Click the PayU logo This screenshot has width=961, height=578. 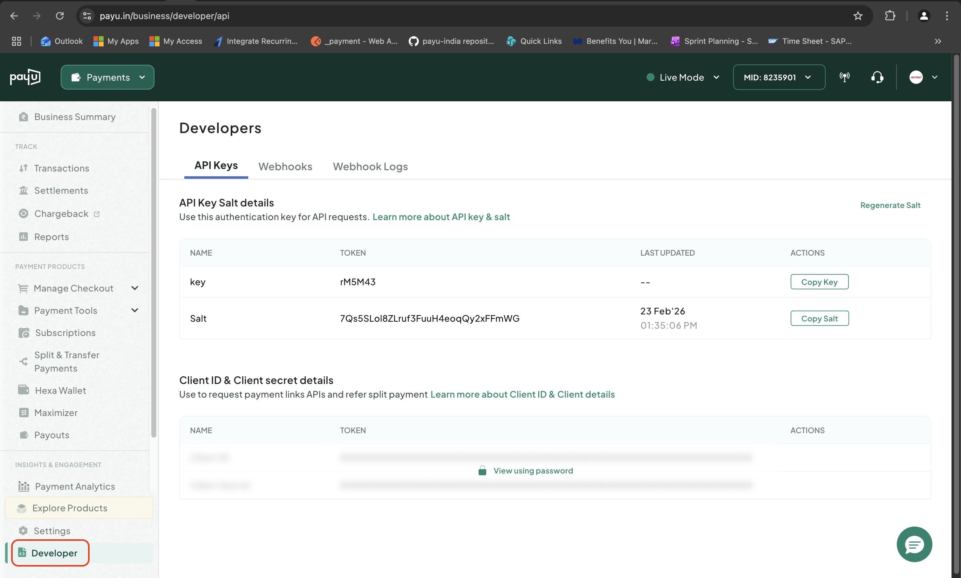click(x=25, y=77)
